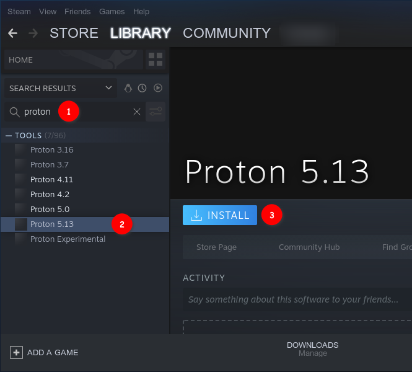Open the SEARCH RESULTS dropdown
The image size is (412, 372).
(x=61, y=88)
